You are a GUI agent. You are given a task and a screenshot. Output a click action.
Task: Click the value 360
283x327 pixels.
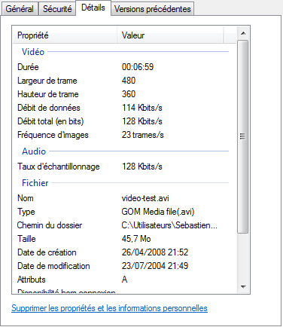click(x=129, y=94)
